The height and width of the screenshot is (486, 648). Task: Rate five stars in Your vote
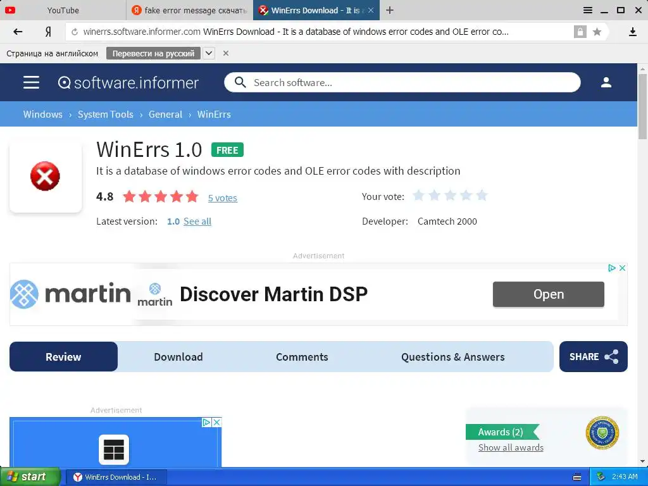tap(482, 196)
